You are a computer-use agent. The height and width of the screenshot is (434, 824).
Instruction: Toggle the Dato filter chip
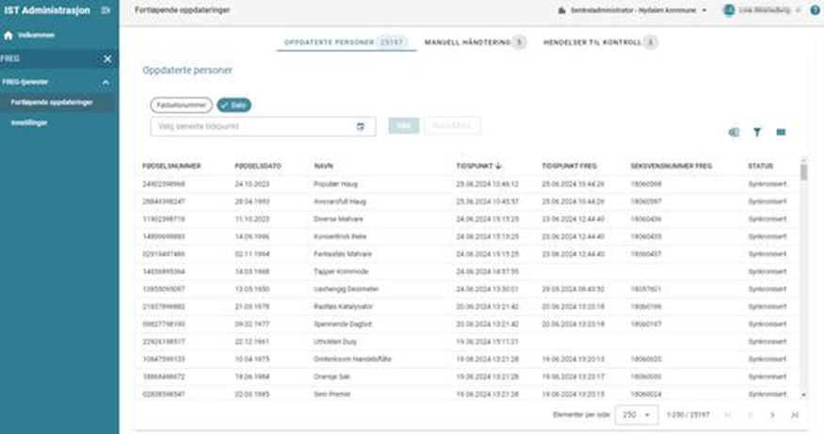coord(234,104)
